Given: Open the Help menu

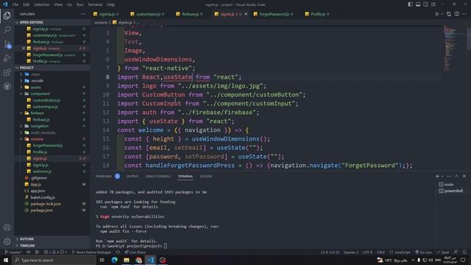Looking at the screenshot, I should (x=111, y=4).
